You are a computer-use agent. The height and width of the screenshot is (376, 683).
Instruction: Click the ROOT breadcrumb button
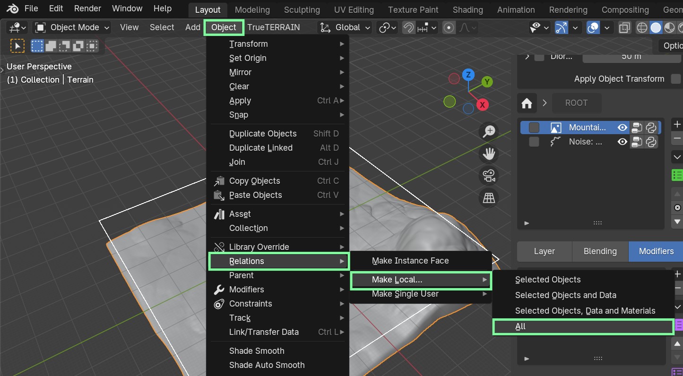pos(576,103)
